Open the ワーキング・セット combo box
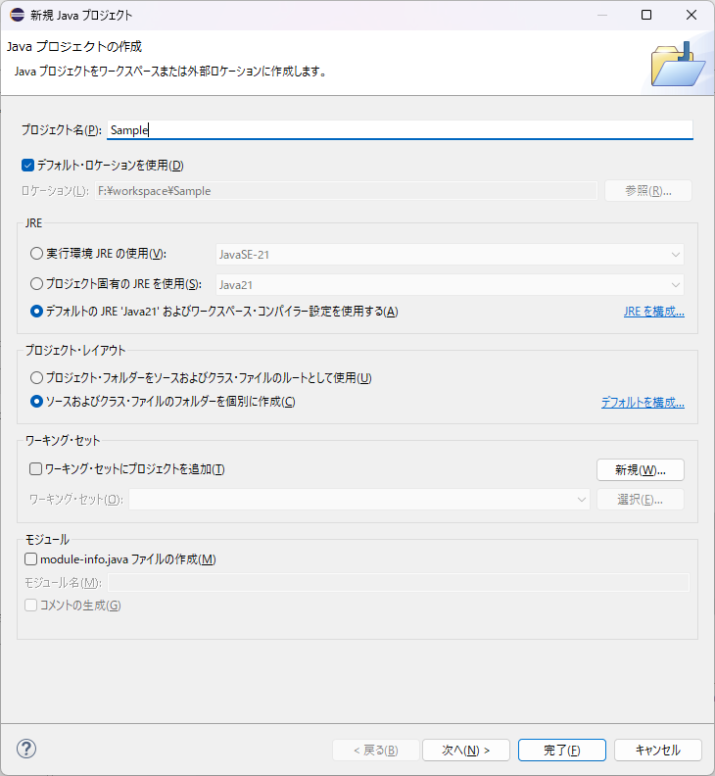 coord(358,500)
